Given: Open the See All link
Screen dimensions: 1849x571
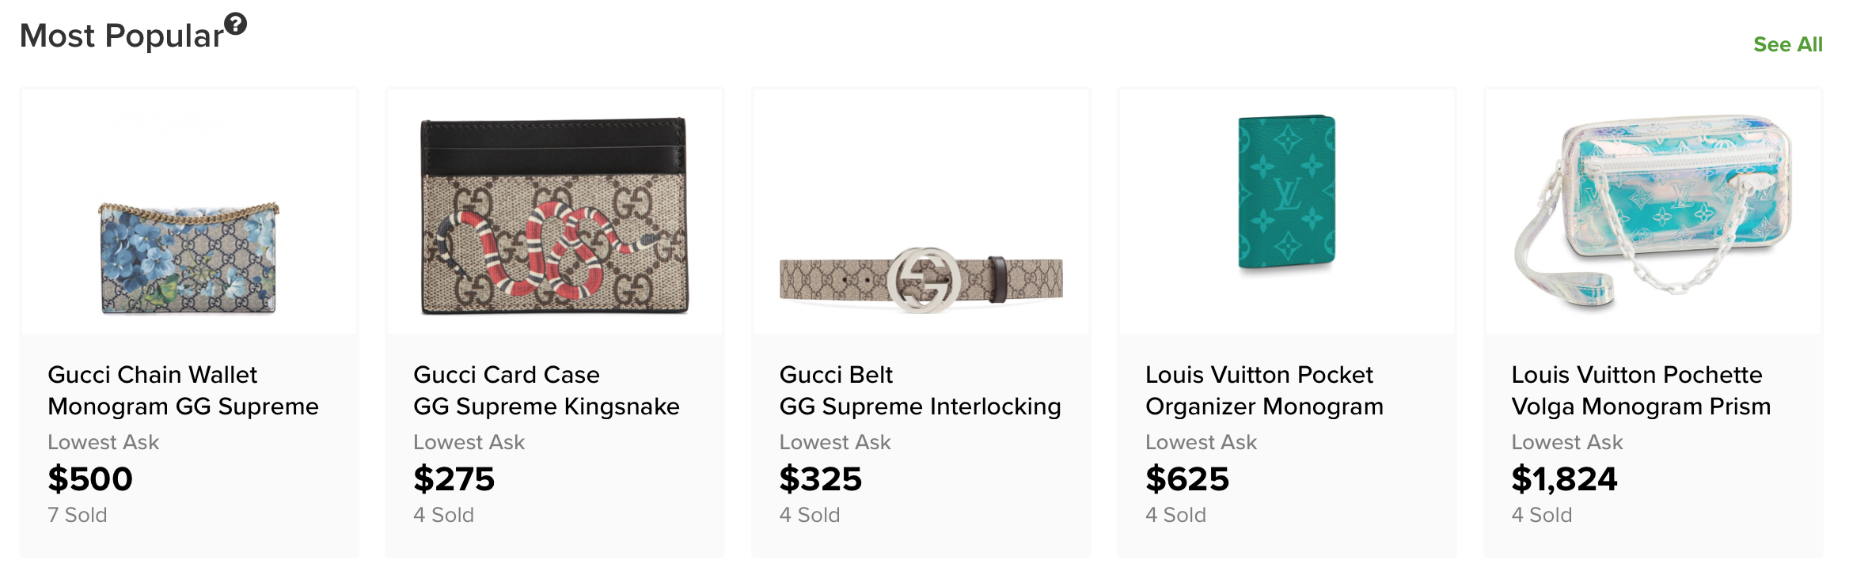Looking at the screenshot, I should tap(1787, 44).
